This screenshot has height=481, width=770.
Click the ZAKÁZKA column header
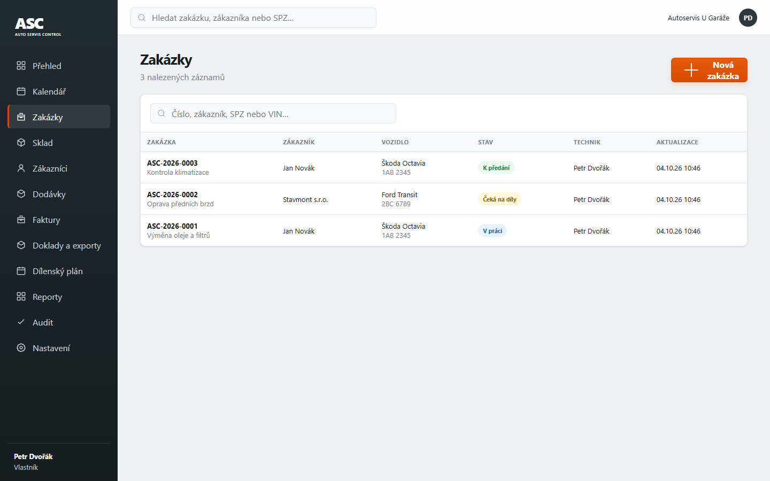click(161, 142)
